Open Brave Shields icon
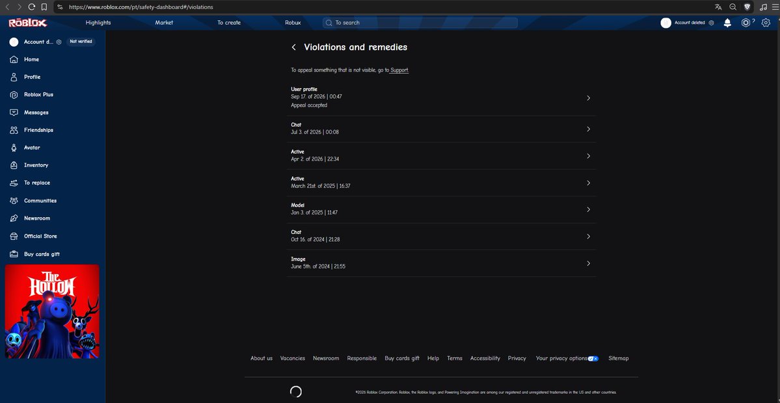The image size is (780, 403). pos(747,7)
